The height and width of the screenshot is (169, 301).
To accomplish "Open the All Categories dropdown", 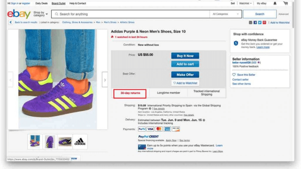I will click(x=226, y=14).
